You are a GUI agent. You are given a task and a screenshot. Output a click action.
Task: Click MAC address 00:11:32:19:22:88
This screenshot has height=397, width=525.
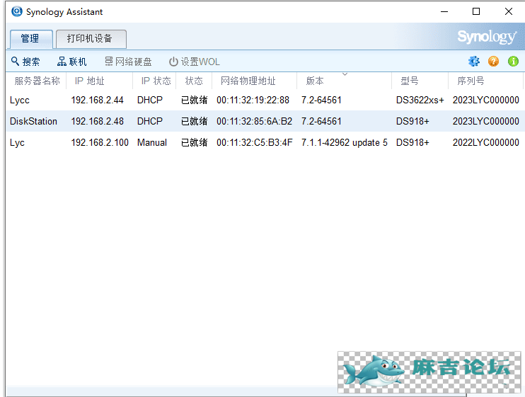[253, 100]
